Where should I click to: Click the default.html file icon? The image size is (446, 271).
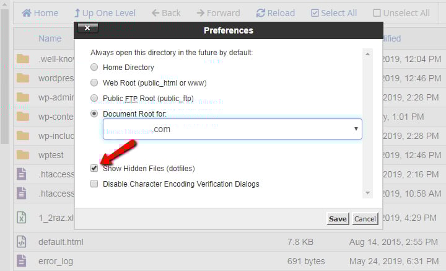pyautogui.click(x=22, y=242)
